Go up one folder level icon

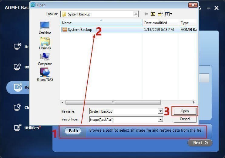[x=153, y=14]
